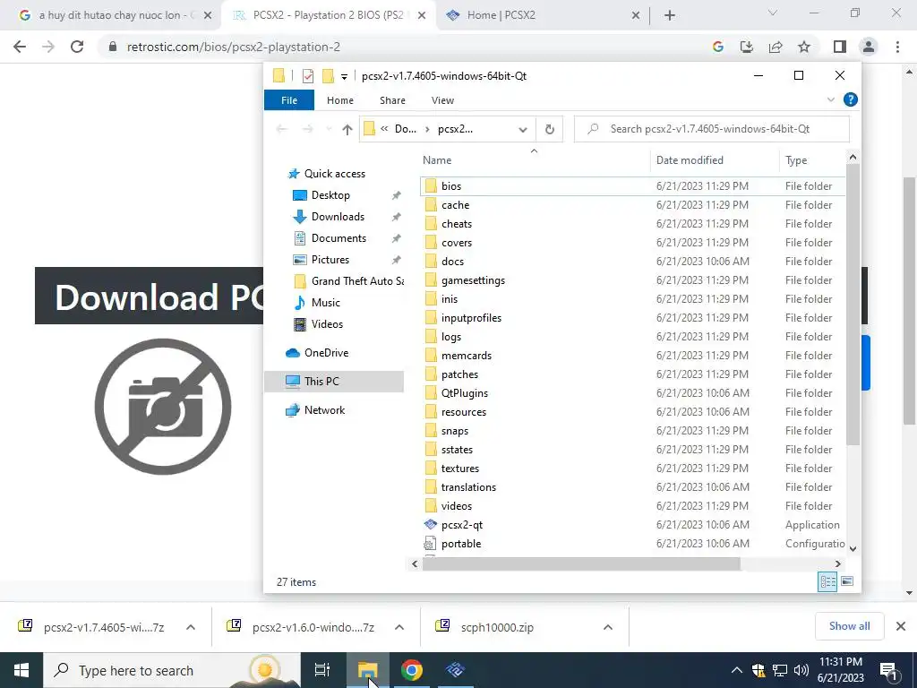Select OneDrive in navigation pane

click(326, 353)
